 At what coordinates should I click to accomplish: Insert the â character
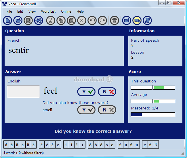click(x=17, y=145)
